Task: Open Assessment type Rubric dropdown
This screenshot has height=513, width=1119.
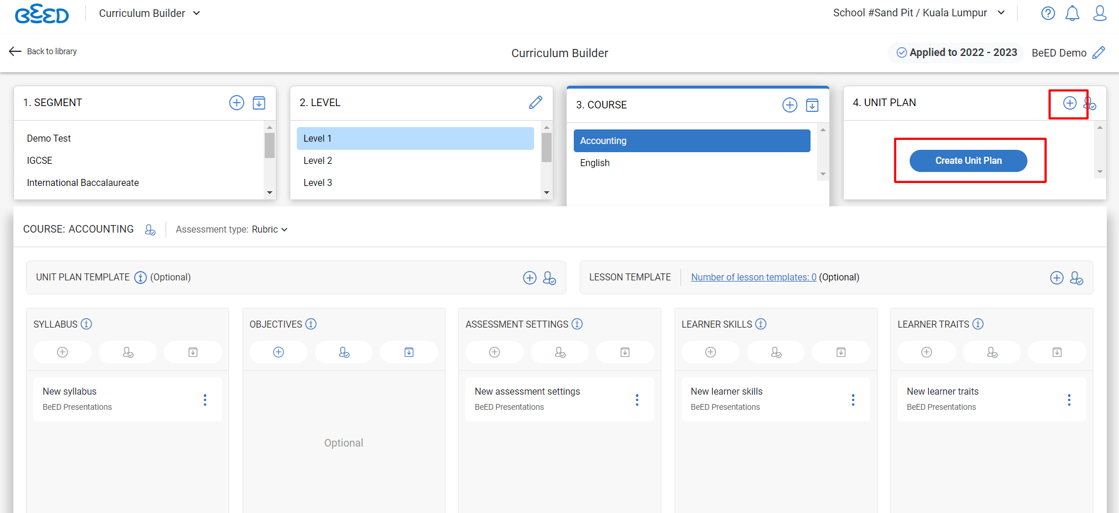Action: (269, 230)
